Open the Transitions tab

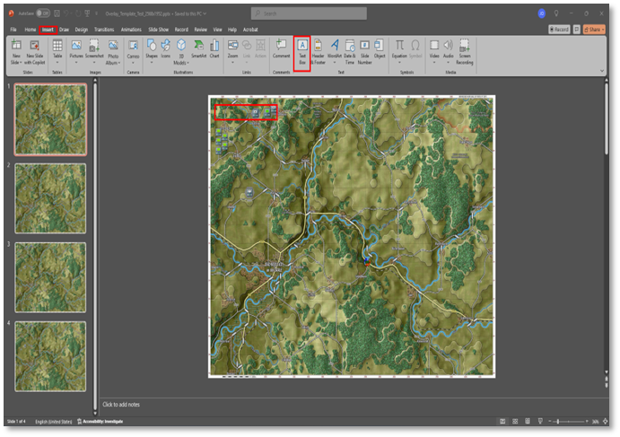[x=104, y=29]
